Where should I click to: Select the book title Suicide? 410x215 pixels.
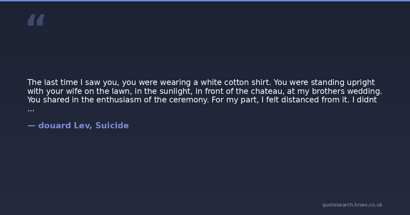[x=112, y=126]
